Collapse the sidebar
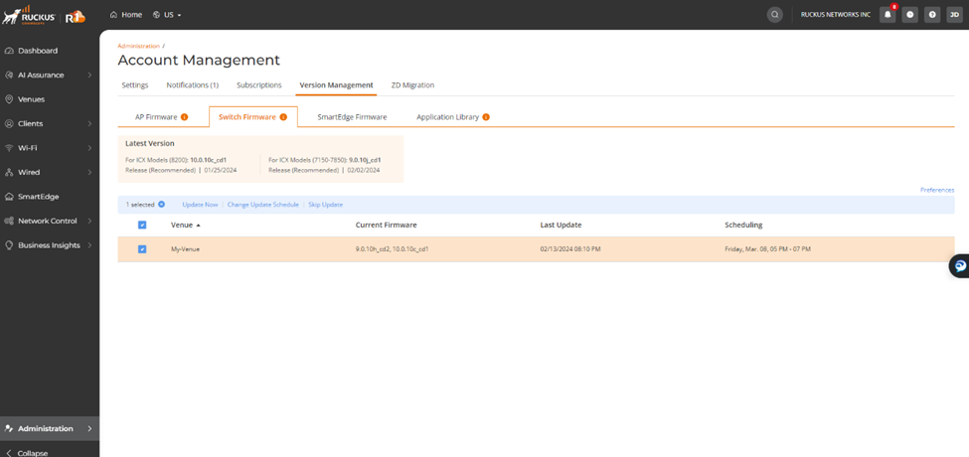 25,452
